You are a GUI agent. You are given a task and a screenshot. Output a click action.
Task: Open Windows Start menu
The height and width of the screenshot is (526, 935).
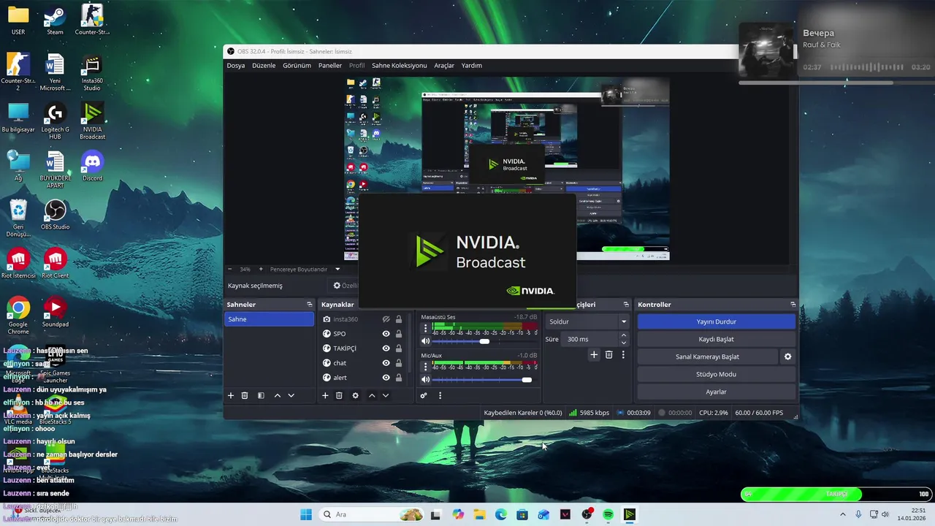point(306,514)
